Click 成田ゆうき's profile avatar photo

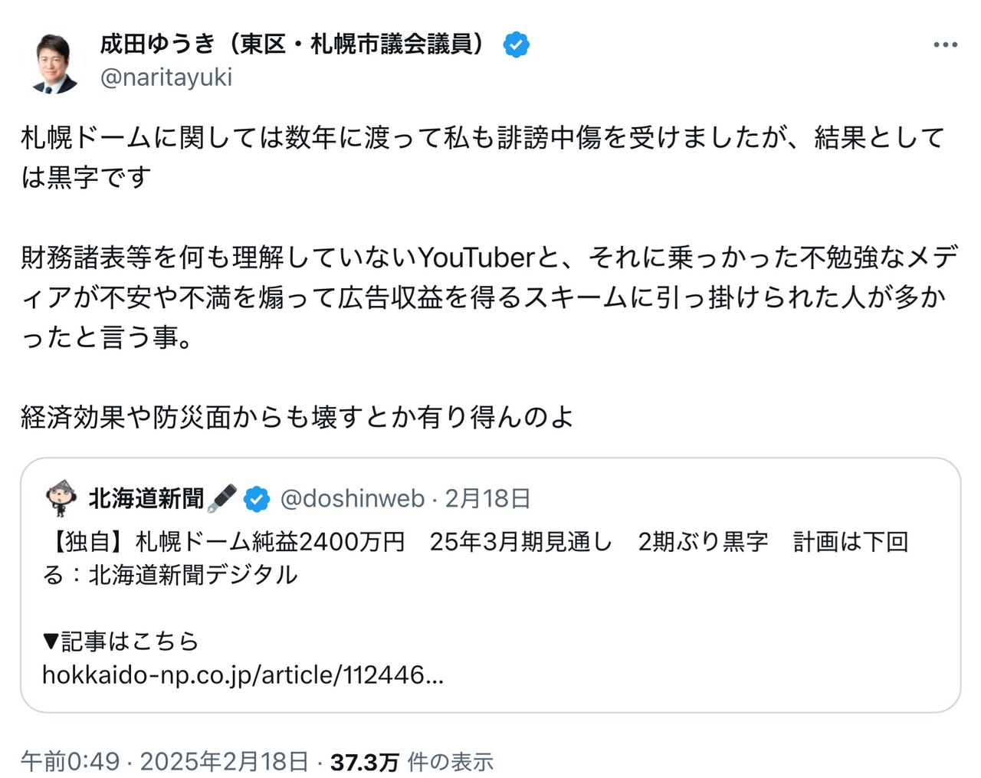55,63
